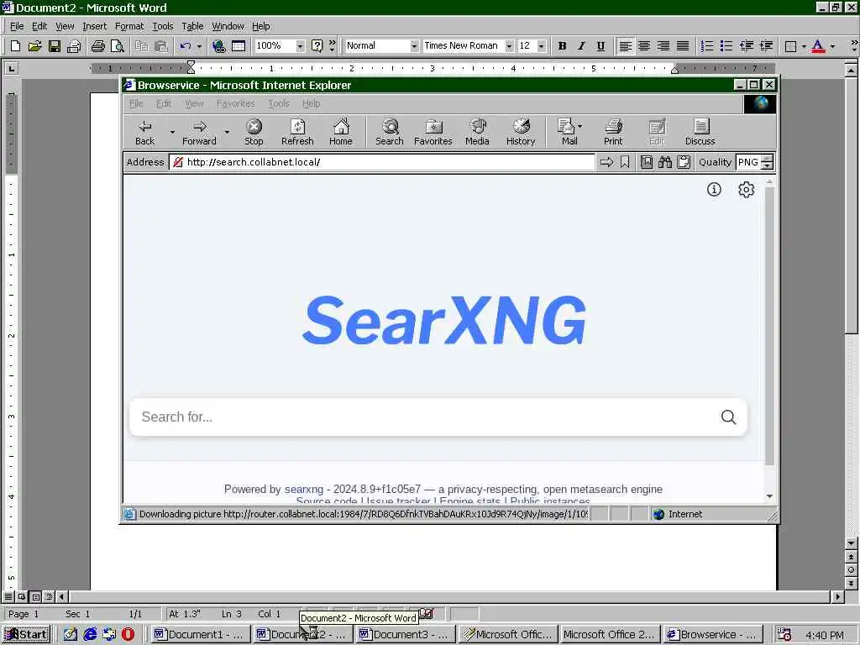860x645 pixels.
Task: Click the Undo arrow icon in Word
Action: pos(186,46)
